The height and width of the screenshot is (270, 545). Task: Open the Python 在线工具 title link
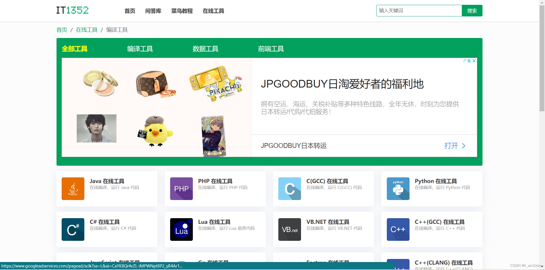coord(436,181)
